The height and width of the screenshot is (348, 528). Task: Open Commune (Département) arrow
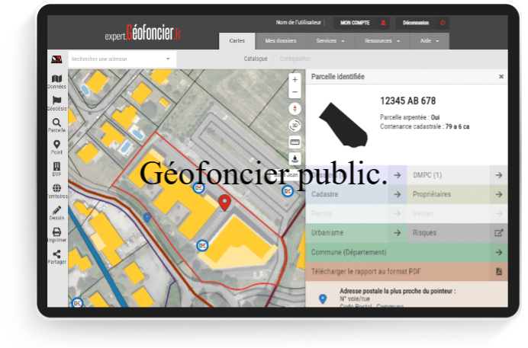[x=499, y=252]
